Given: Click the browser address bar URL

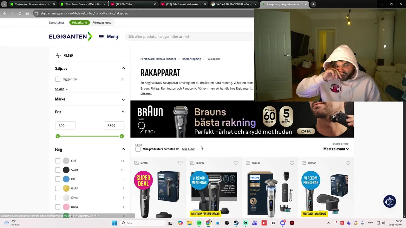Looking at the screenshot, I should tap(85, 13).
